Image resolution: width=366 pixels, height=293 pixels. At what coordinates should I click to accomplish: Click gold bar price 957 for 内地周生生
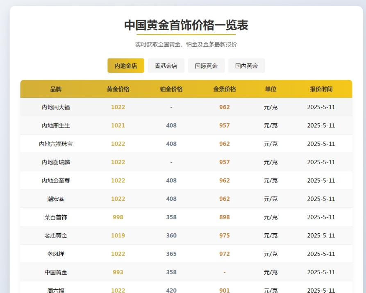pyautogui.click(x=225, y=126)
